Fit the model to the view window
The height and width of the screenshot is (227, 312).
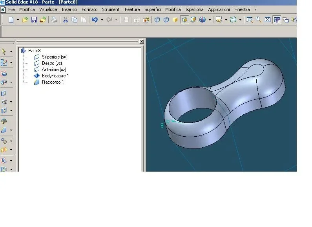268,20
